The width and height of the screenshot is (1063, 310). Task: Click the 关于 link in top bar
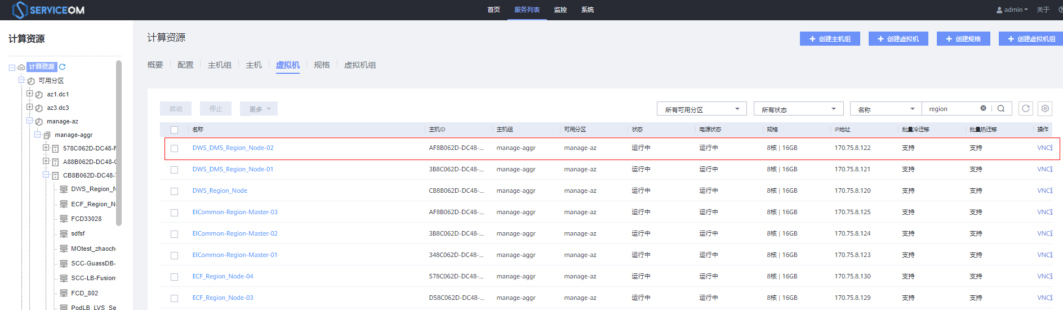point(1043,10)
